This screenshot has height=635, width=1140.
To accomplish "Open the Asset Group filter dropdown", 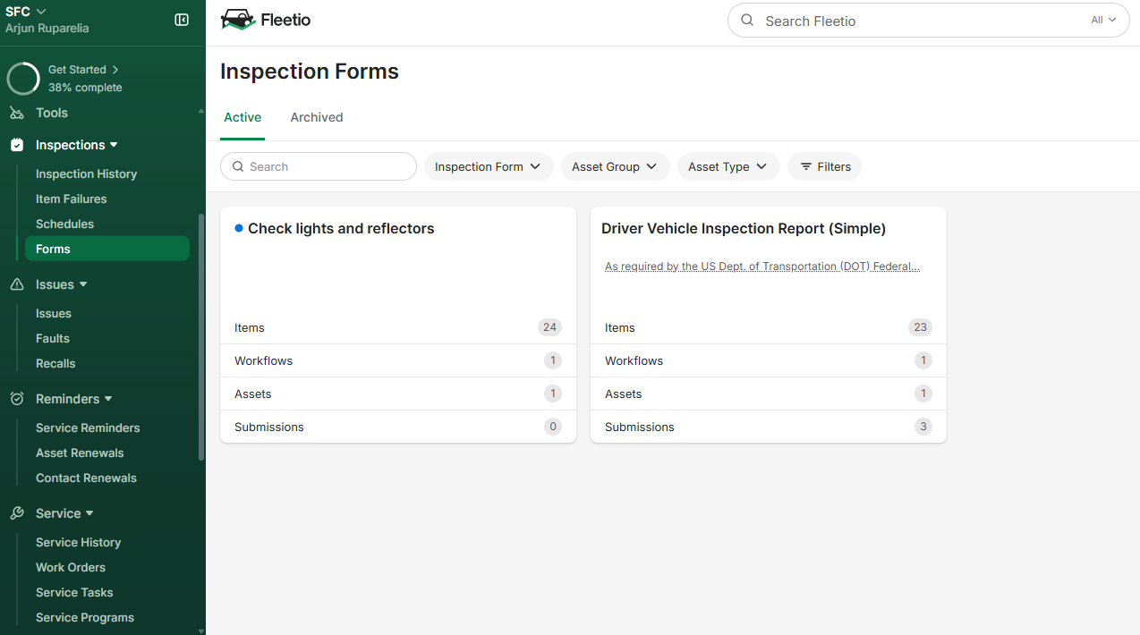I will (615, 166).
